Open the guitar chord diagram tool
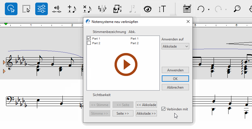Image resolution: width=252 pixels, height=129 pixels. [x=187, y=9]
